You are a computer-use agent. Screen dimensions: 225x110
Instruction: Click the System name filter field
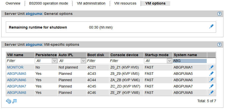tap(190, 61)
